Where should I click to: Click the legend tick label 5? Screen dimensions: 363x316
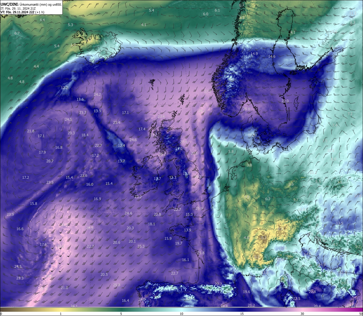[x=121, y=314]
